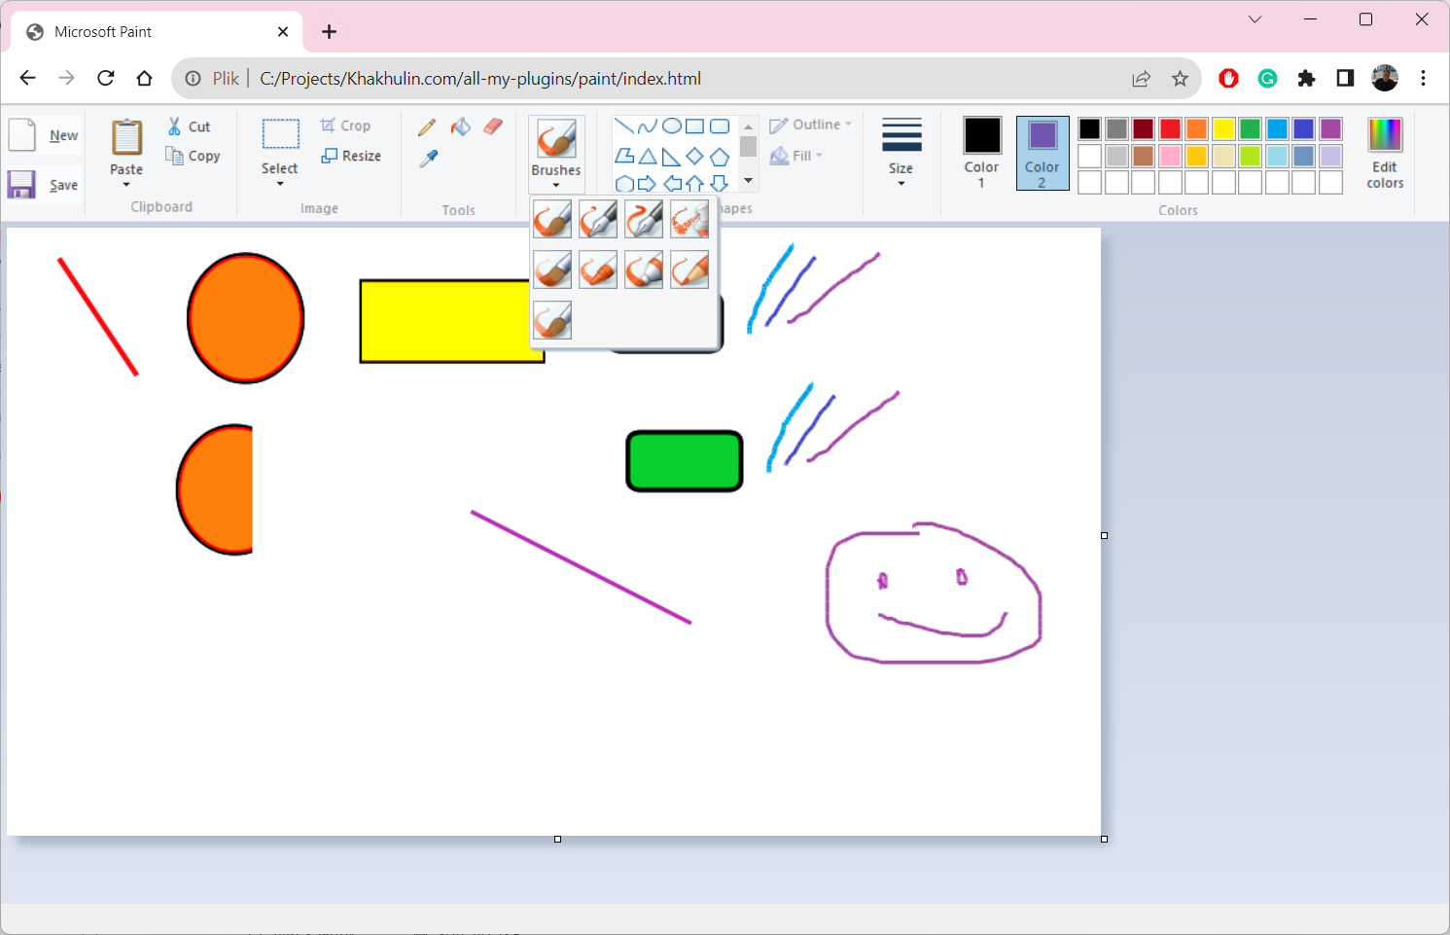Screen dimensions: 1450x935
Task: Click the Edit colors button
Action: [x=1384, y=156]
